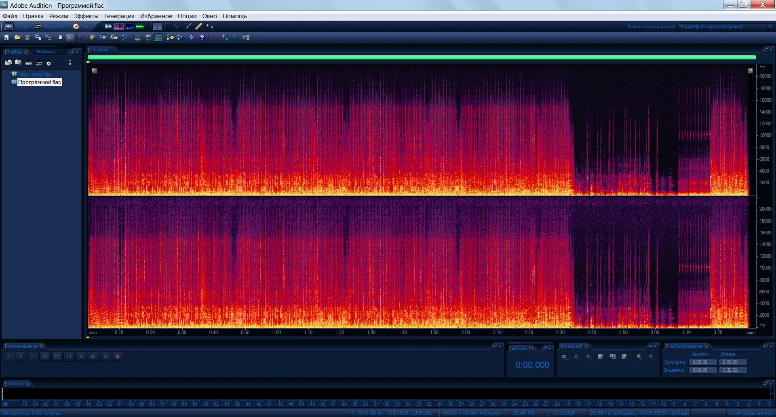Click the Play transport button
The width and height of the screenshot is (776, 417).
21,357
